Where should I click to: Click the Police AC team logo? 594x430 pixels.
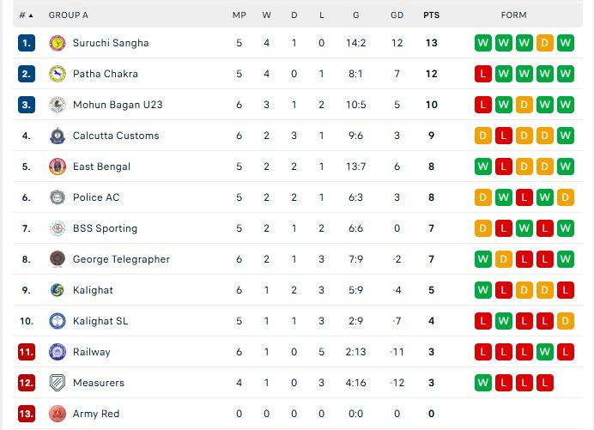[x=58, y=197]
